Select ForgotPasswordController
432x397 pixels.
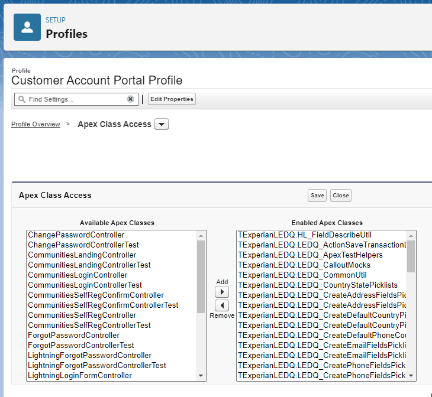click(112, 336)
